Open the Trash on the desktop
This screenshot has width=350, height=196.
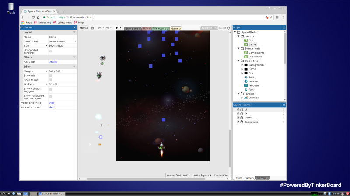coord(10,8)
